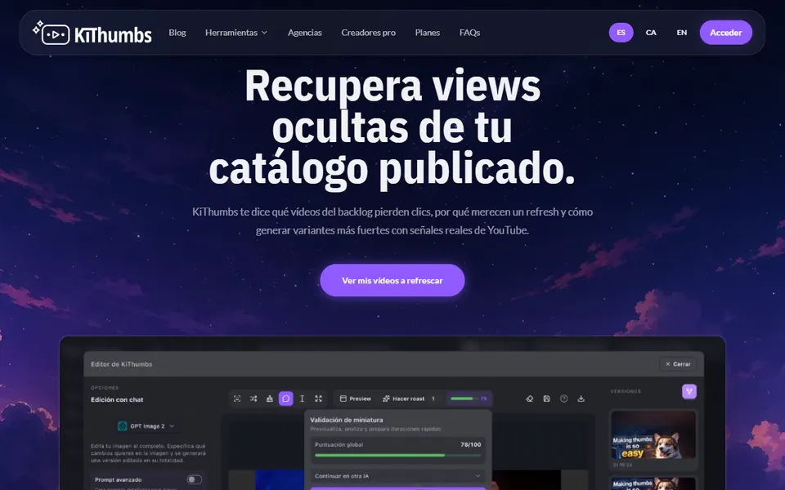
Task: Open the Planes page
Action: tap(428, 33)
